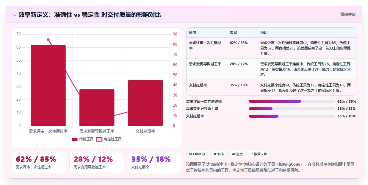Select the 数据卡片 tag
The width and height of the screenshot is (368, 185).
259,154
